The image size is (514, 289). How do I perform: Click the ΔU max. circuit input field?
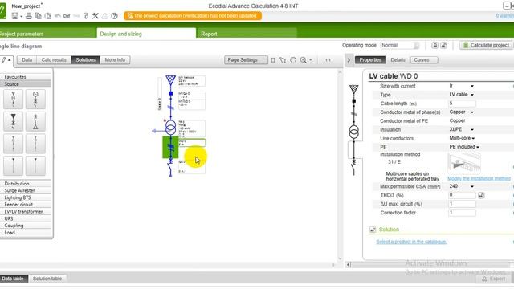462,204
